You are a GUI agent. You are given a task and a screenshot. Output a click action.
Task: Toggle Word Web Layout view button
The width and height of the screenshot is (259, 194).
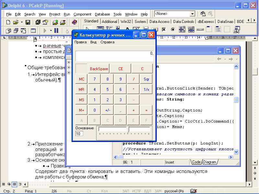click(9, 184)
